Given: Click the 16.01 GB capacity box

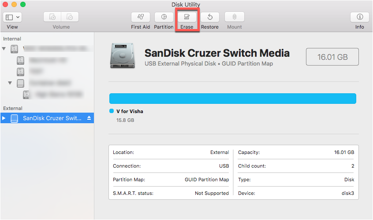Looking at the screenshot, I should 332,57.
